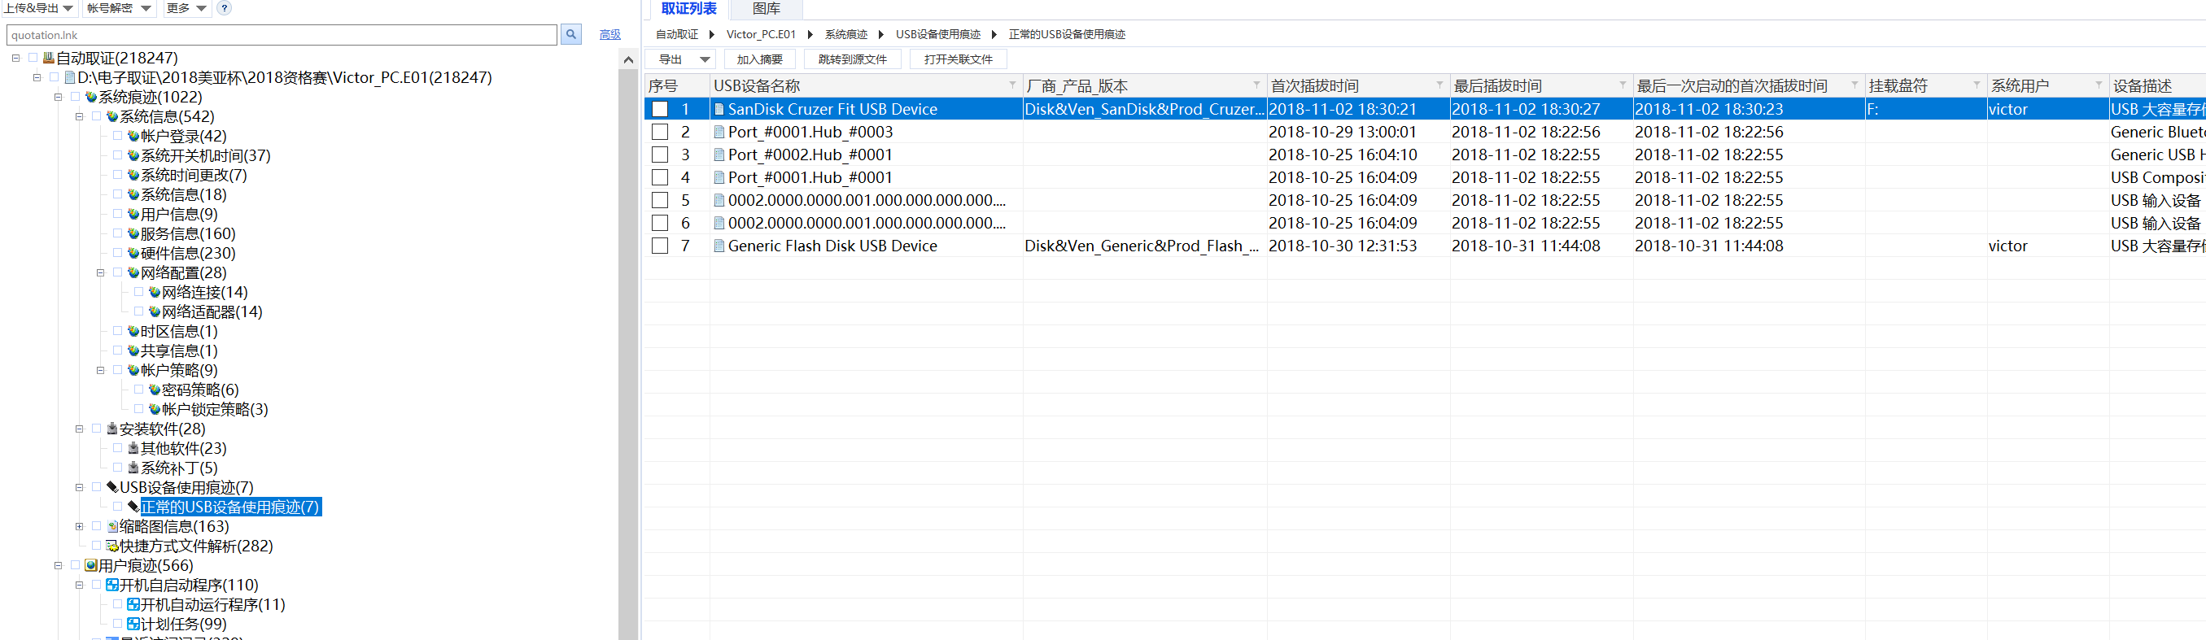2206x640 pixels.
Task: Click the help question mark icon
Action: tap(224, 9)
